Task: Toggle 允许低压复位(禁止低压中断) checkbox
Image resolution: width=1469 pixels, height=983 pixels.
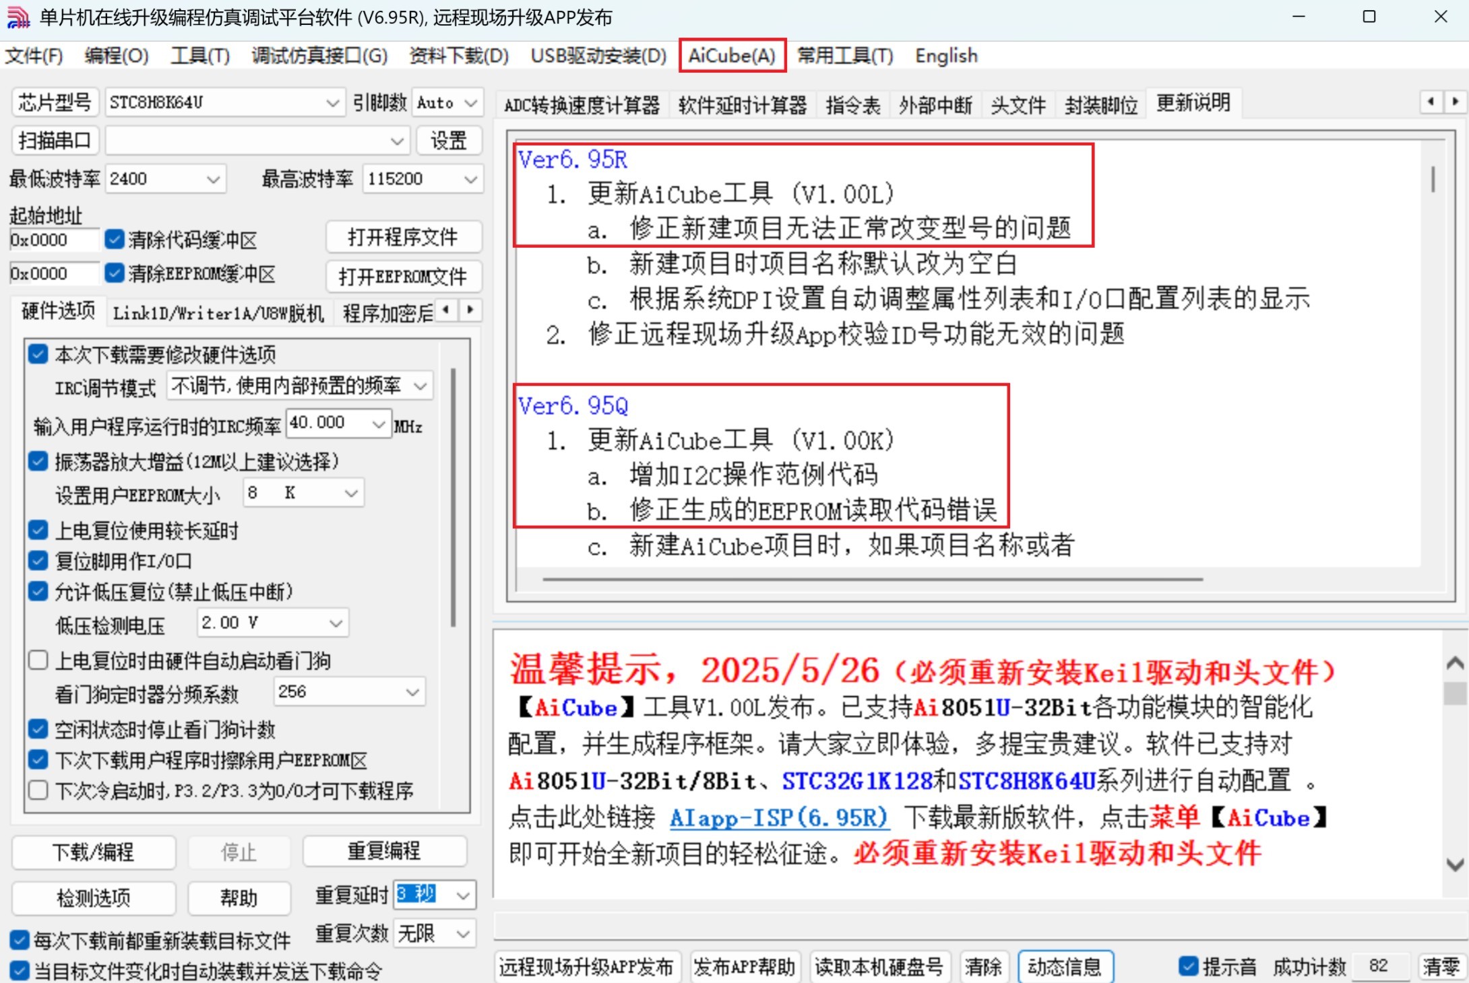Action: (38, 591)
